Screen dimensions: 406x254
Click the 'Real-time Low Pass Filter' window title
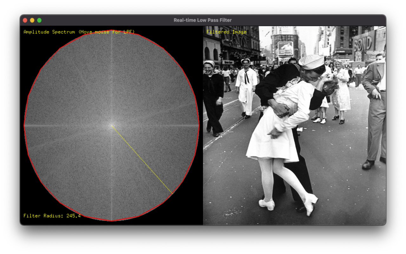click(203, 20)
